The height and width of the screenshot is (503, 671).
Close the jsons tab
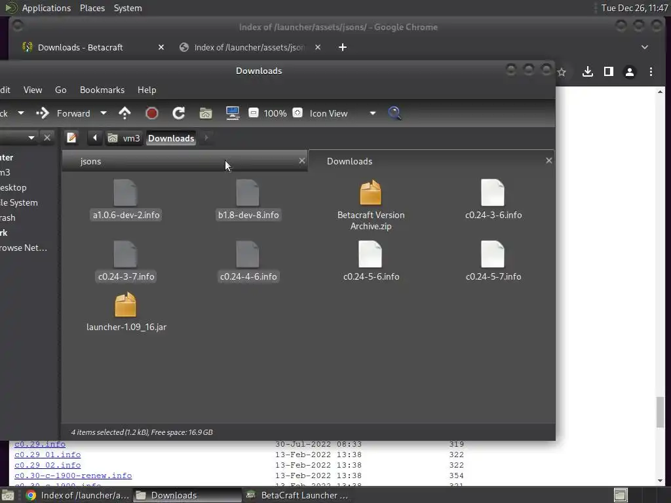tap(302, 161)
